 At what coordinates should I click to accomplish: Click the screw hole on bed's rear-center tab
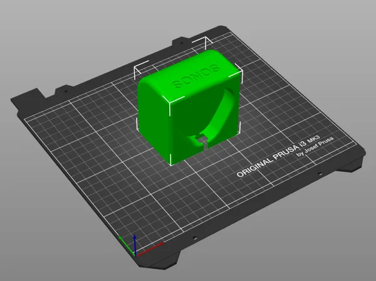point(182,43)
